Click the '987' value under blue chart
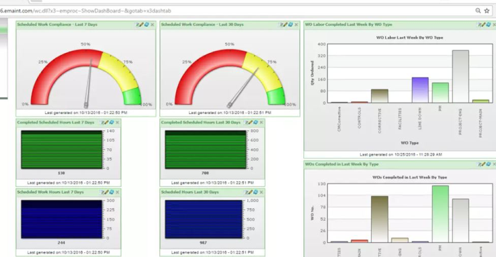The width and height of the screenshot is (496, 257). pos(204,243)
